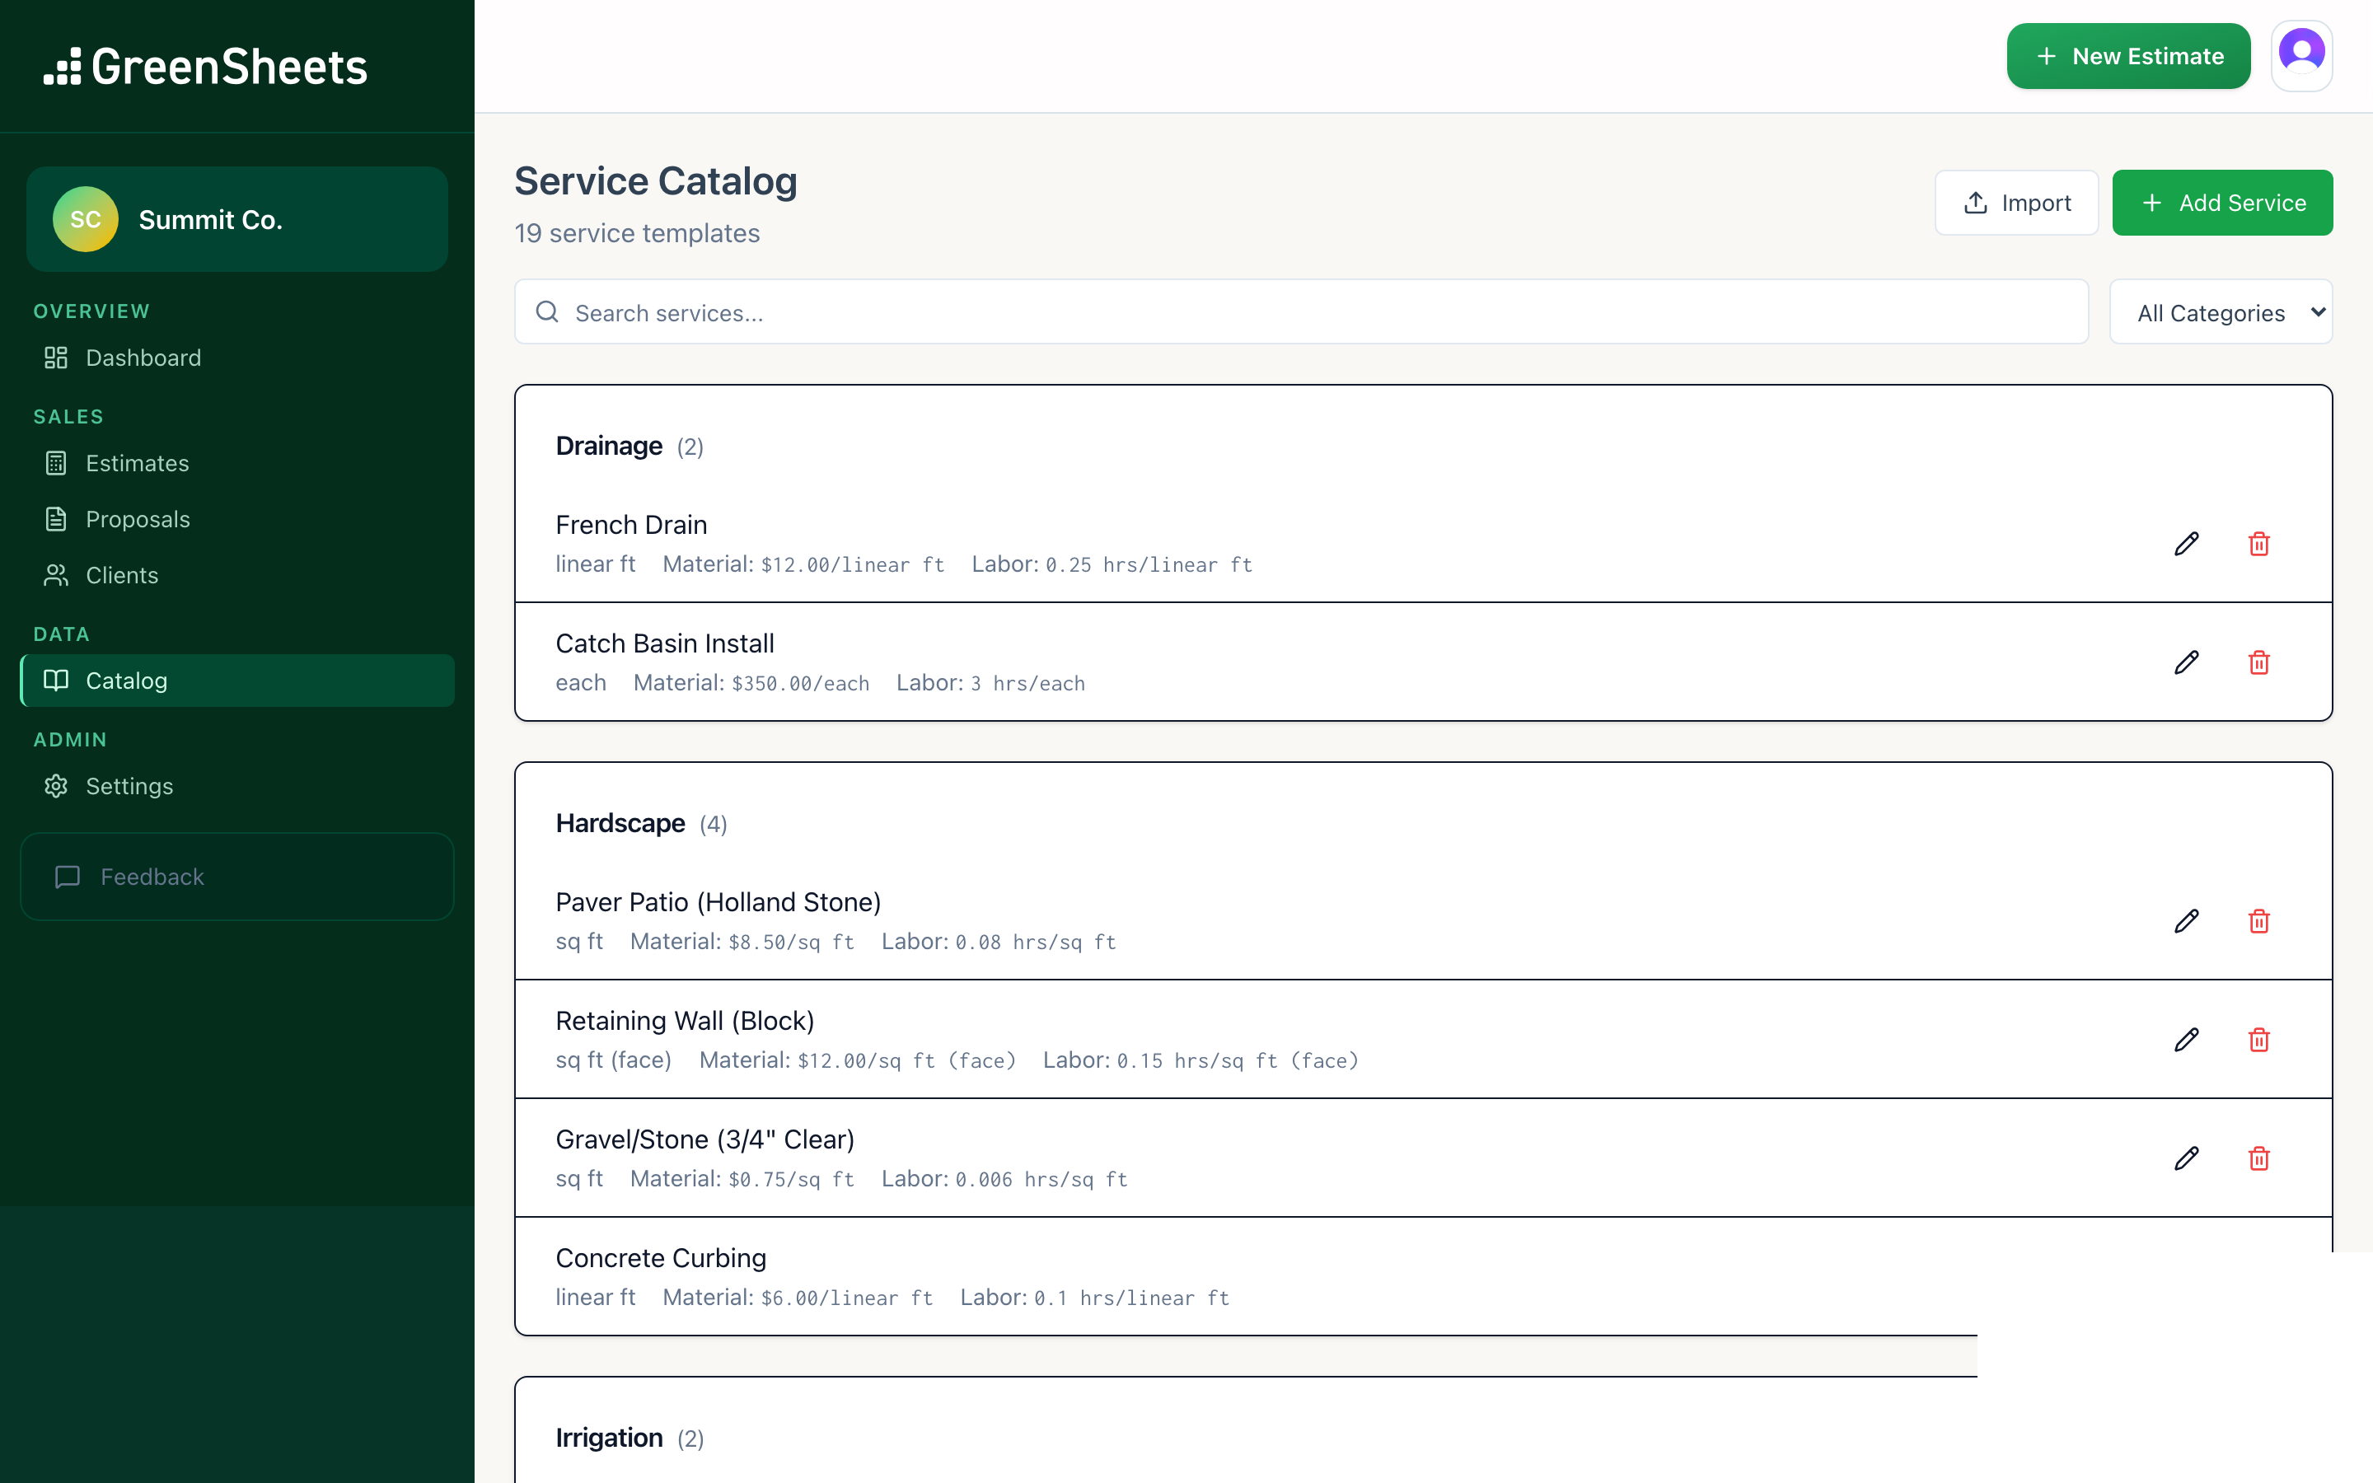Select the Summit Co. workspace
This screenshot has height=1483, width=2373.
(x=236, y=218)
